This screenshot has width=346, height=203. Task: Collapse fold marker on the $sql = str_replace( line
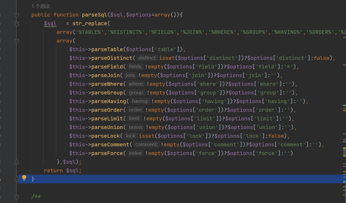(16, 24)
